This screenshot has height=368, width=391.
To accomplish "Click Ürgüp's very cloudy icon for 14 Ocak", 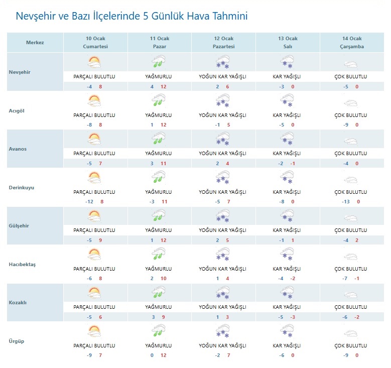I will 350,332.
